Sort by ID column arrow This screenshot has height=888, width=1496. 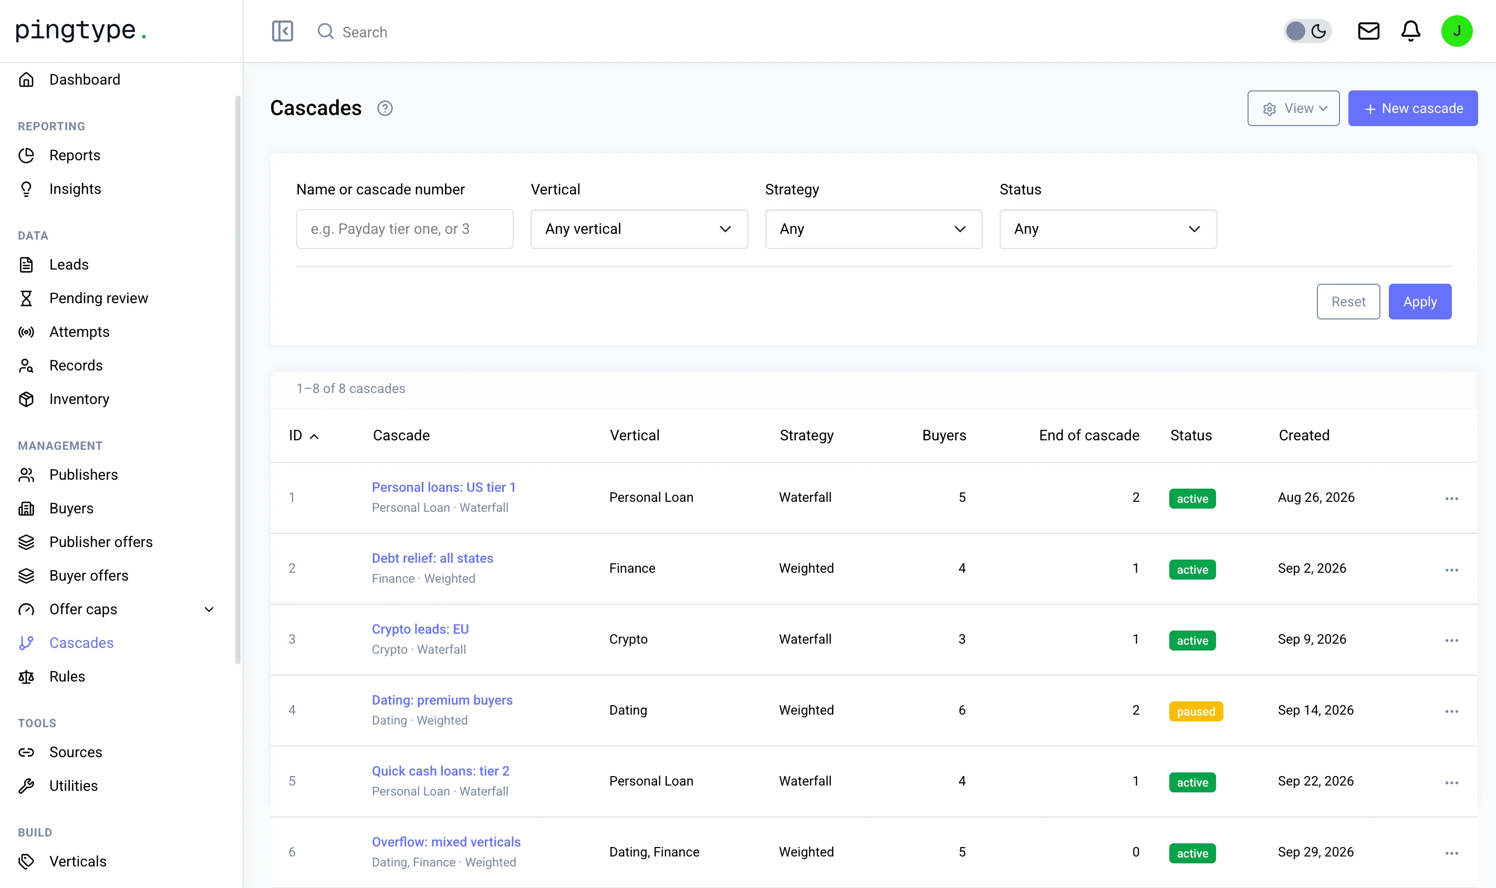(314, 437)
